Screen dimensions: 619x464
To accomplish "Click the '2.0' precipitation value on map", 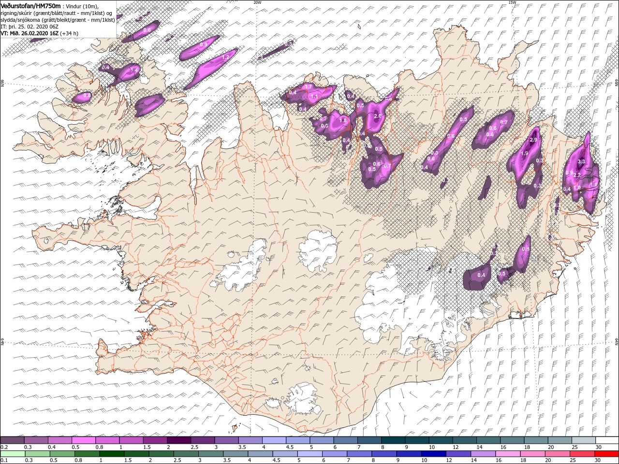I will point(378,116).
